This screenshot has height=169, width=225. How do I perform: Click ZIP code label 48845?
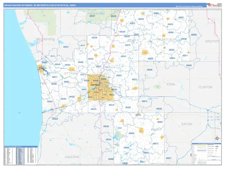(189, 65)
